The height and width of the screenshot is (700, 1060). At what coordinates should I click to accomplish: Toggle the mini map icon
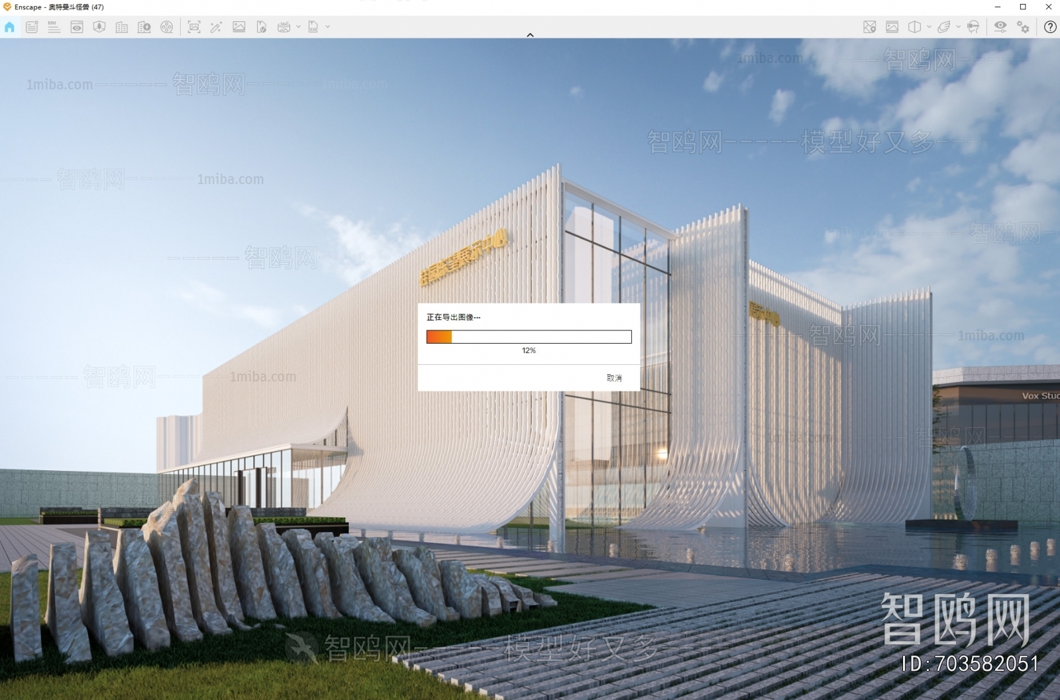point(870,27)
